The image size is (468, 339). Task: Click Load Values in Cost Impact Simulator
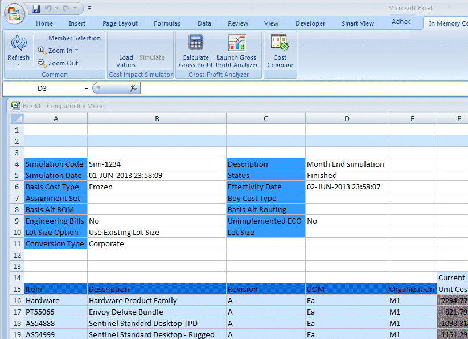click(x=126, y=61)
